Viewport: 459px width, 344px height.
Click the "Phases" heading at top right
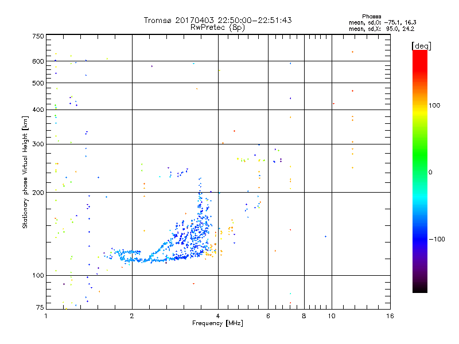tap(371, 17)
